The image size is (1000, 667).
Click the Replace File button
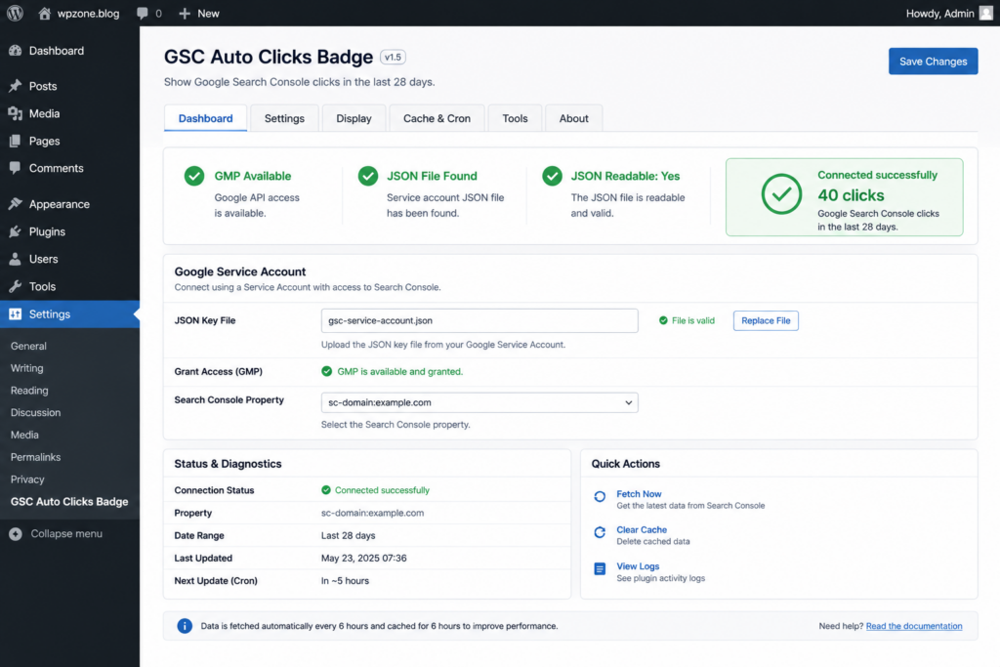pyautogui.click(x=766, y=320)
